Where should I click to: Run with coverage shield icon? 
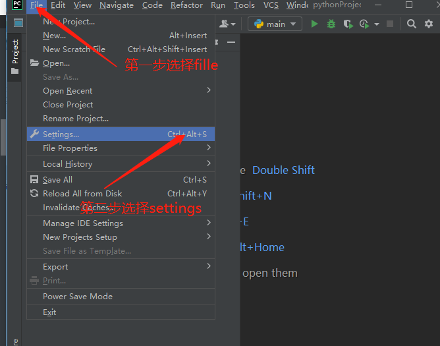coord(348,24)
